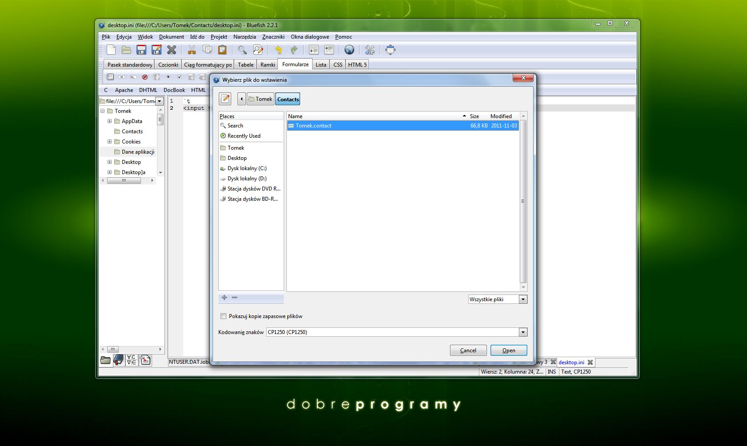Screen dimensions: 747x446
Task: Switch to the HTML 5 toolbar tab
Action: [x=357, y=65]
